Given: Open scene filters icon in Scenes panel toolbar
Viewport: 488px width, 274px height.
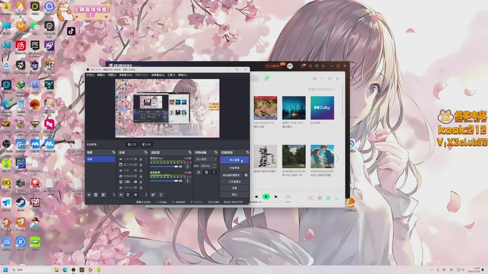Looking at the screenshot, I should 103,195.
